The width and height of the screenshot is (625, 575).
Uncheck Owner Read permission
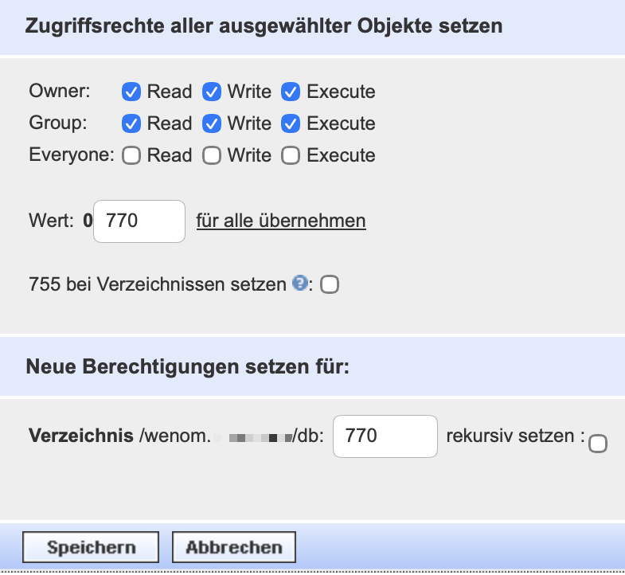point(131,92)
